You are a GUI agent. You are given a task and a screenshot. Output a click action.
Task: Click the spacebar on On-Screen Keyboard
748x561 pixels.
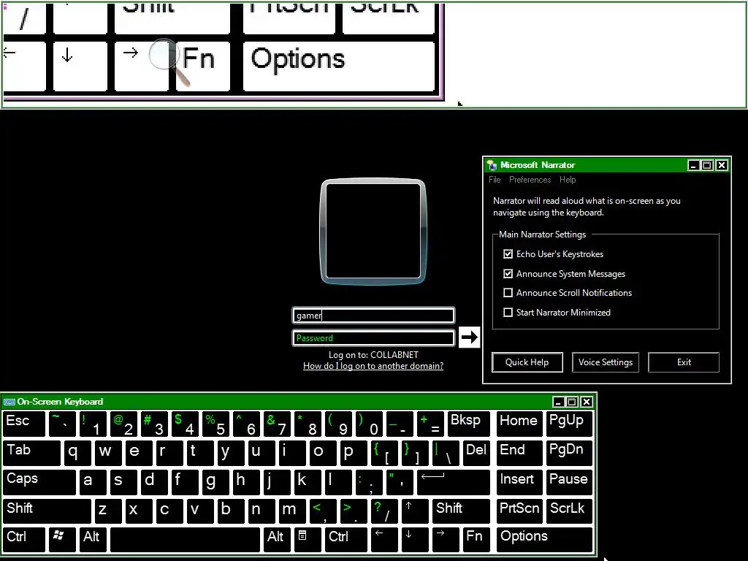coord(185,540)
